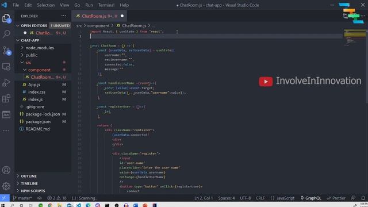Open the Search view in the activity bar

[6, 34]
